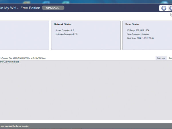This screenshot has height=129, width=172.
Task: Click the logs folder path text
Action: point(23,58)
